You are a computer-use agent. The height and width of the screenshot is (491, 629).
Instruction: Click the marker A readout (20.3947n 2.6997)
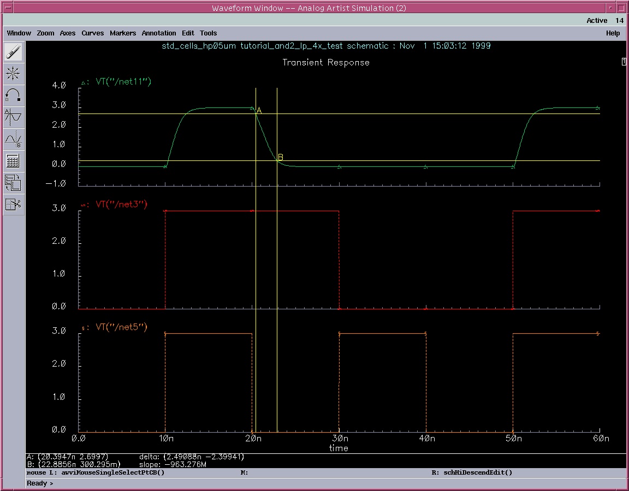pyautogui.click(x=67, y=457)
